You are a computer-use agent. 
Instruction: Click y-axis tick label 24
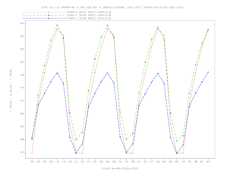click(22, 152)
